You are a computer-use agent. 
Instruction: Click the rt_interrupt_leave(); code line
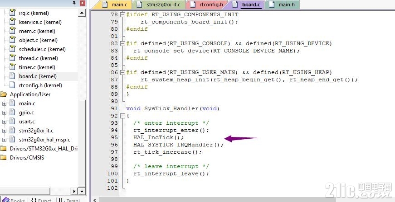[171, 174]
